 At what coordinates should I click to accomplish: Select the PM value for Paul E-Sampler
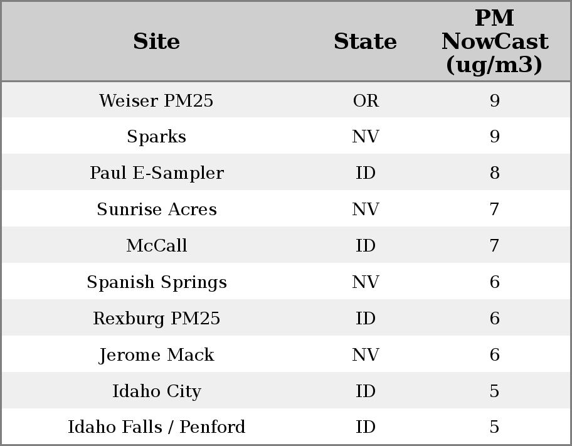[494, 173]
